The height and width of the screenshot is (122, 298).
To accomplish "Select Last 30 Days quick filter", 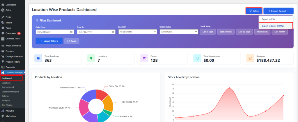I will coord(226,32).
